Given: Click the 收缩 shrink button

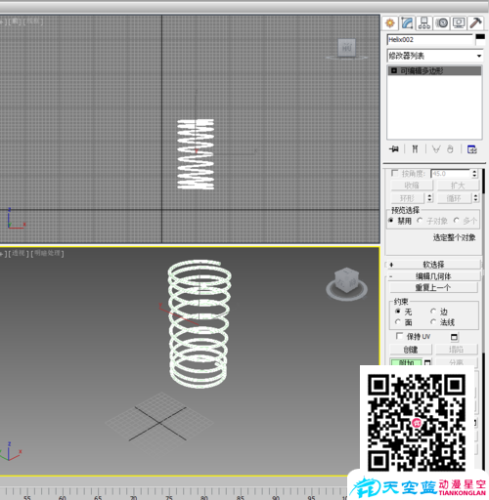Looking at the screenshot, I should [x=412, y=186].
